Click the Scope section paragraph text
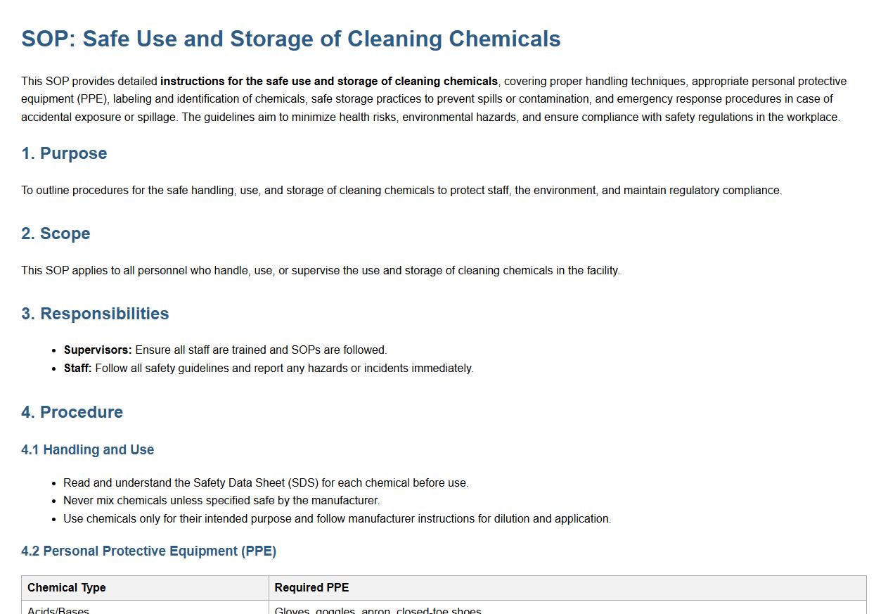 coord(320,271)
